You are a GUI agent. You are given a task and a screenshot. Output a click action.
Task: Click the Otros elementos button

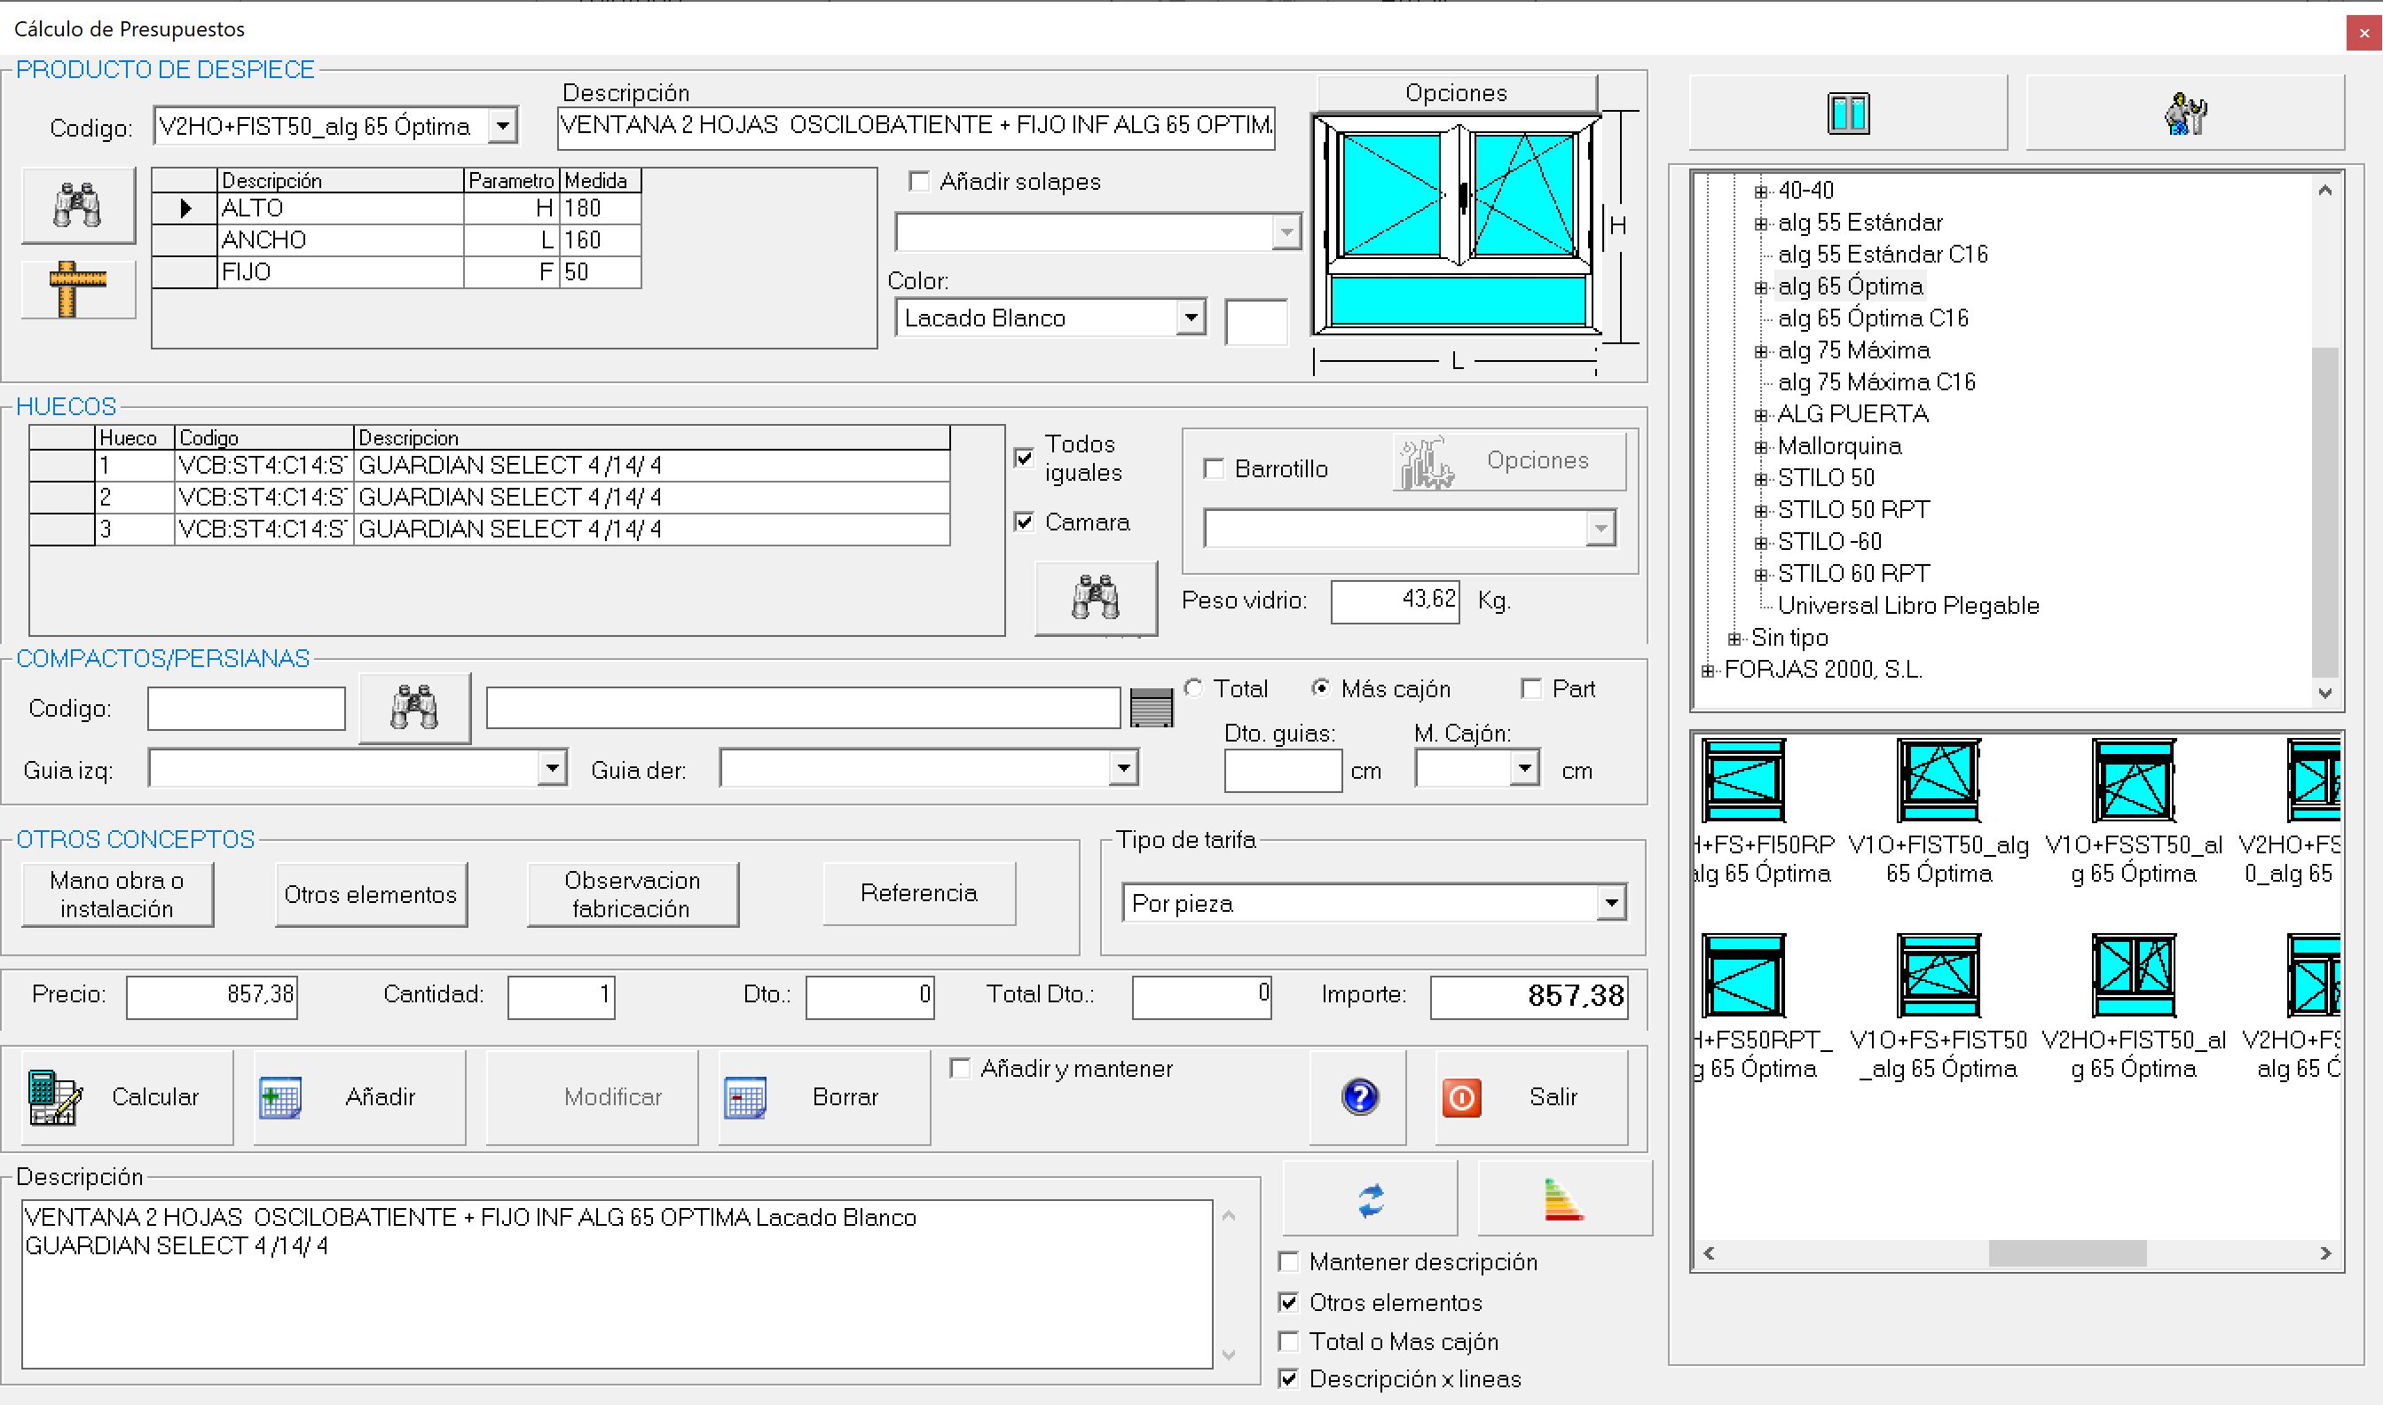(x=370, y=894)
